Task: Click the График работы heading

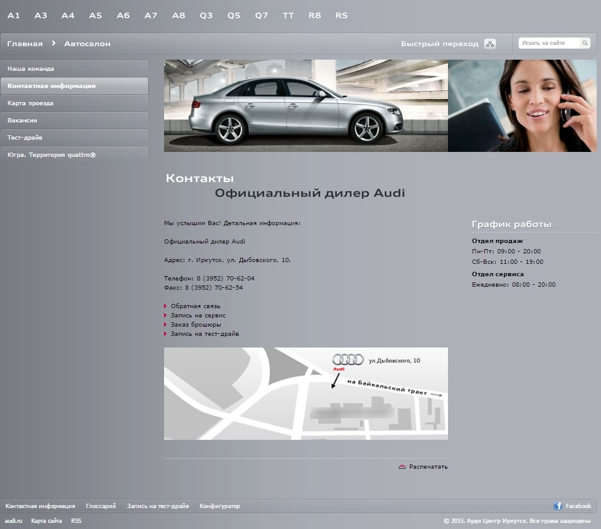Action: (511, 224)
